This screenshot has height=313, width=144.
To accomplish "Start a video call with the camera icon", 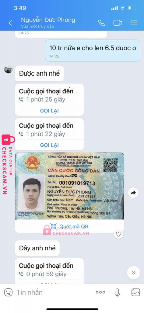I will coord(118,23).
